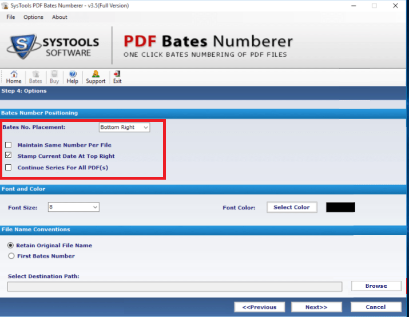The width and height of the screenshot is (409, 317).
Task: Open the Buy toolbar icon
Action: (54, 77)
